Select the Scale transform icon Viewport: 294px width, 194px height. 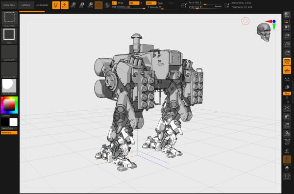tap(82, 5)
